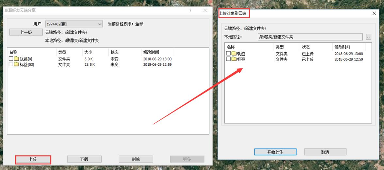Enable the 轨迹 checkbox in upload dialog
The image size is (384, 170).
[x=228, y=54]
